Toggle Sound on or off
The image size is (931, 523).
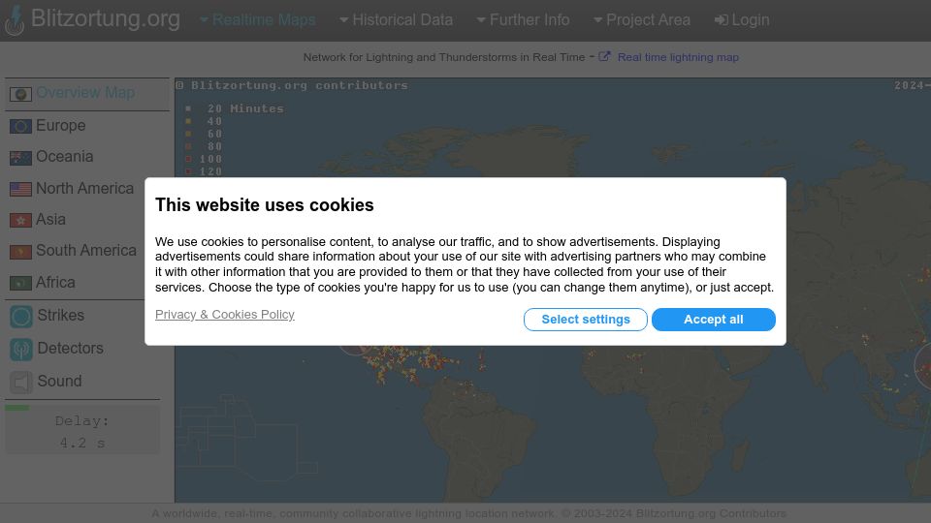(59, 382)
